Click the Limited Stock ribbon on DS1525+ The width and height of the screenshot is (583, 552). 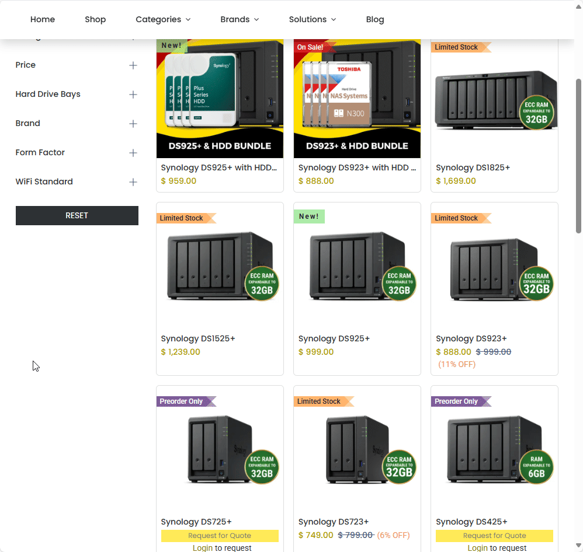(186, 218)
